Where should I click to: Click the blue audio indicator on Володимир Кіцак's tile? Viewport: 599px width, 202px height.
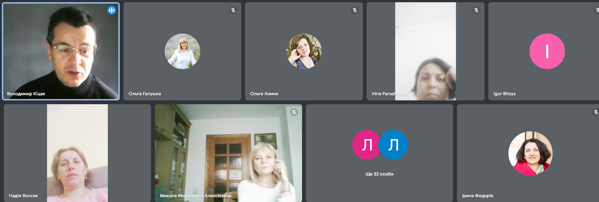(111, 10)
